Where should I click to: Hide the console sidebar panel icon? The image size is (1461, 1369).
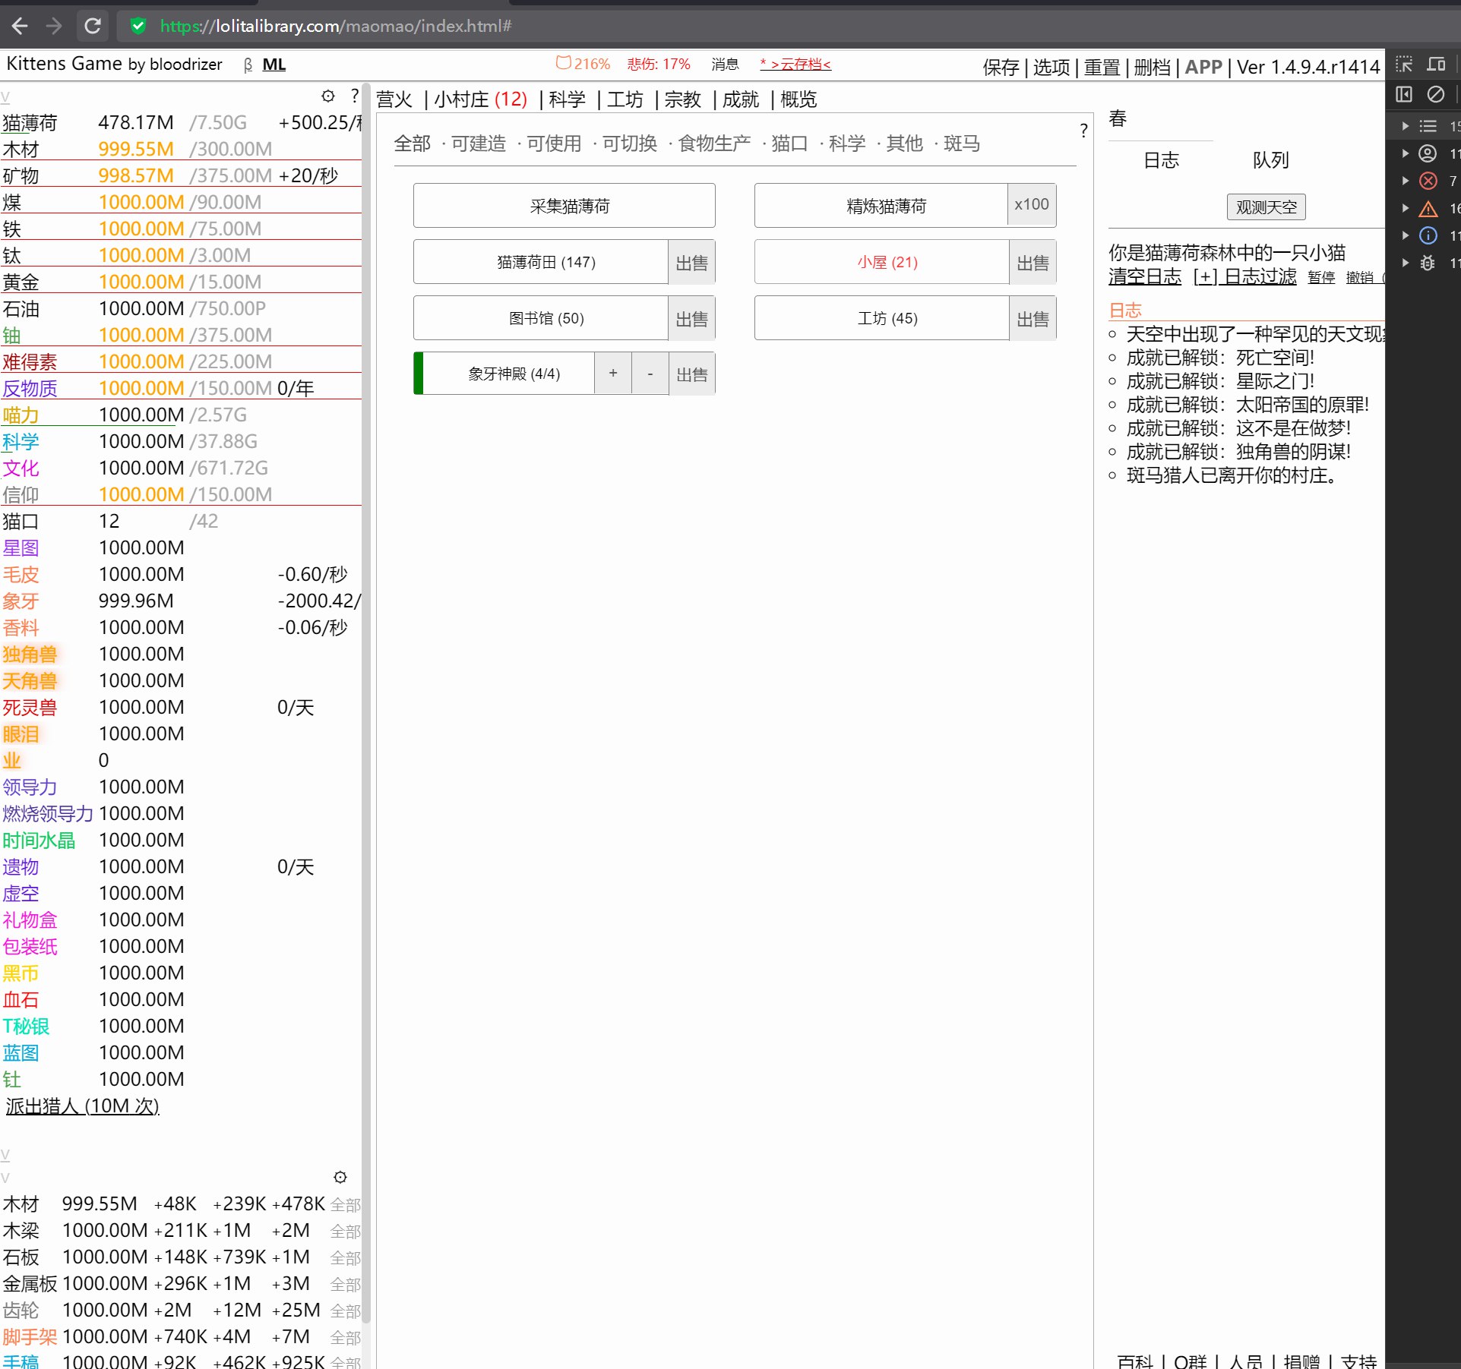click(x=1404, y=94)
